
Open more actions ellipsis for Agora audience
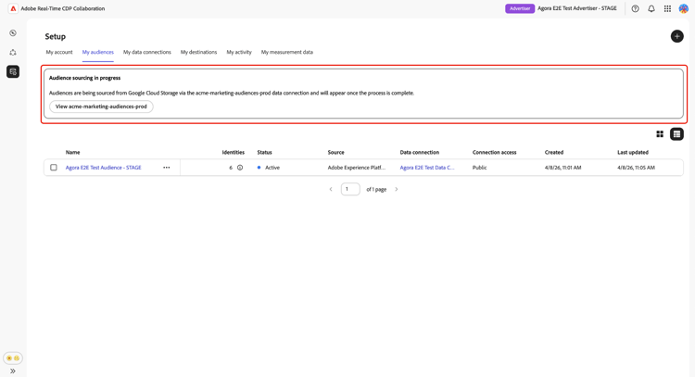[166, 168]
